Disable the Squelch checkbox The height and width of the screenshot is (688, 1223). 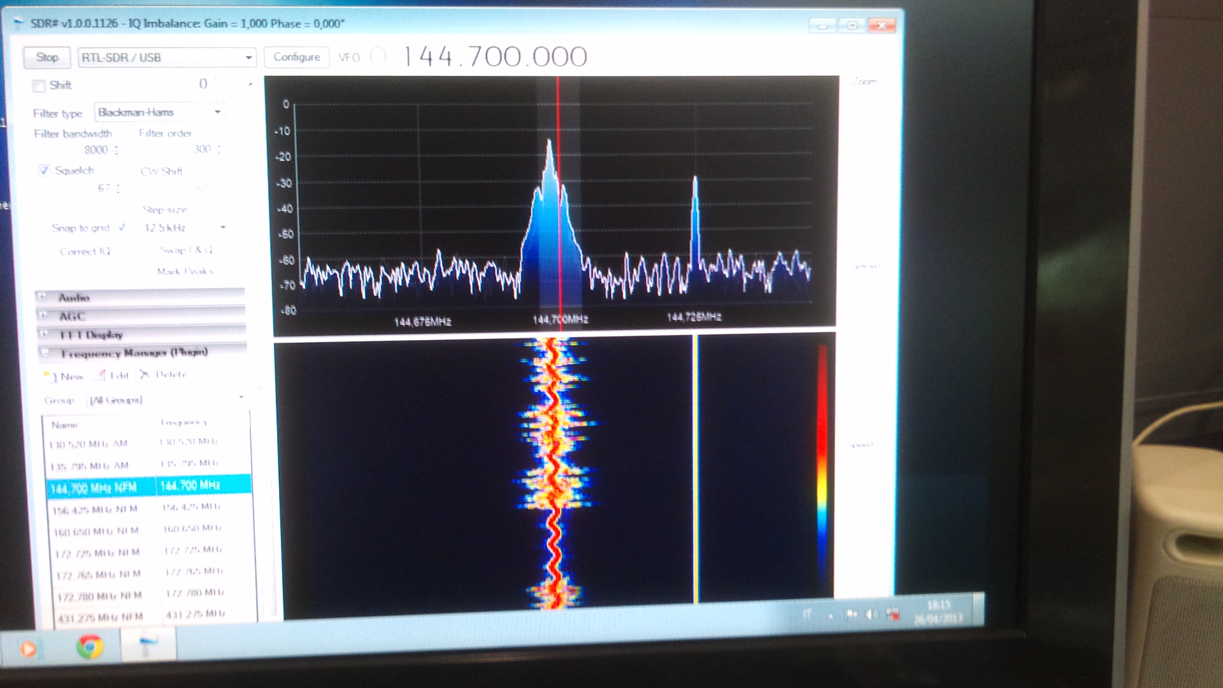coord(43,170)
